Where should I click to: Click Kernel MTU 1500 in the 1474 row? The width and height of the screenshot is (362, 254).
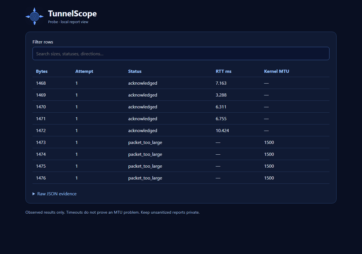pos(269,154)
